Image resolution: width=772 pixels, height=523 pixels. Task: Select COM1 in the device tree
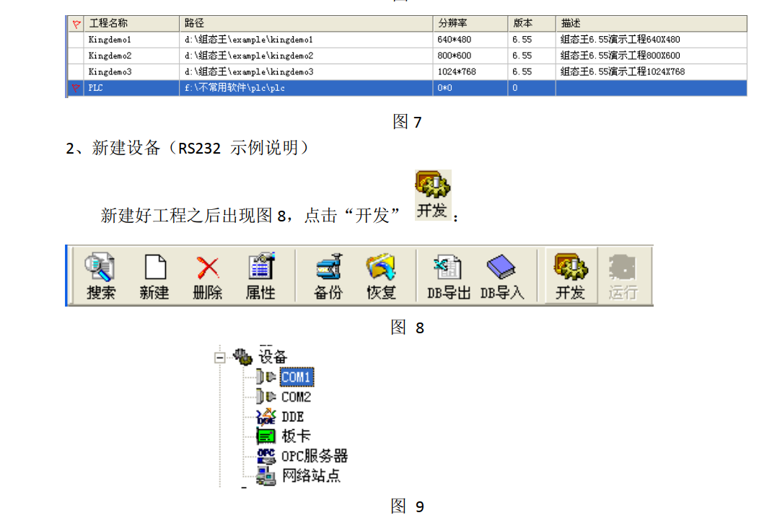[297, 377]
